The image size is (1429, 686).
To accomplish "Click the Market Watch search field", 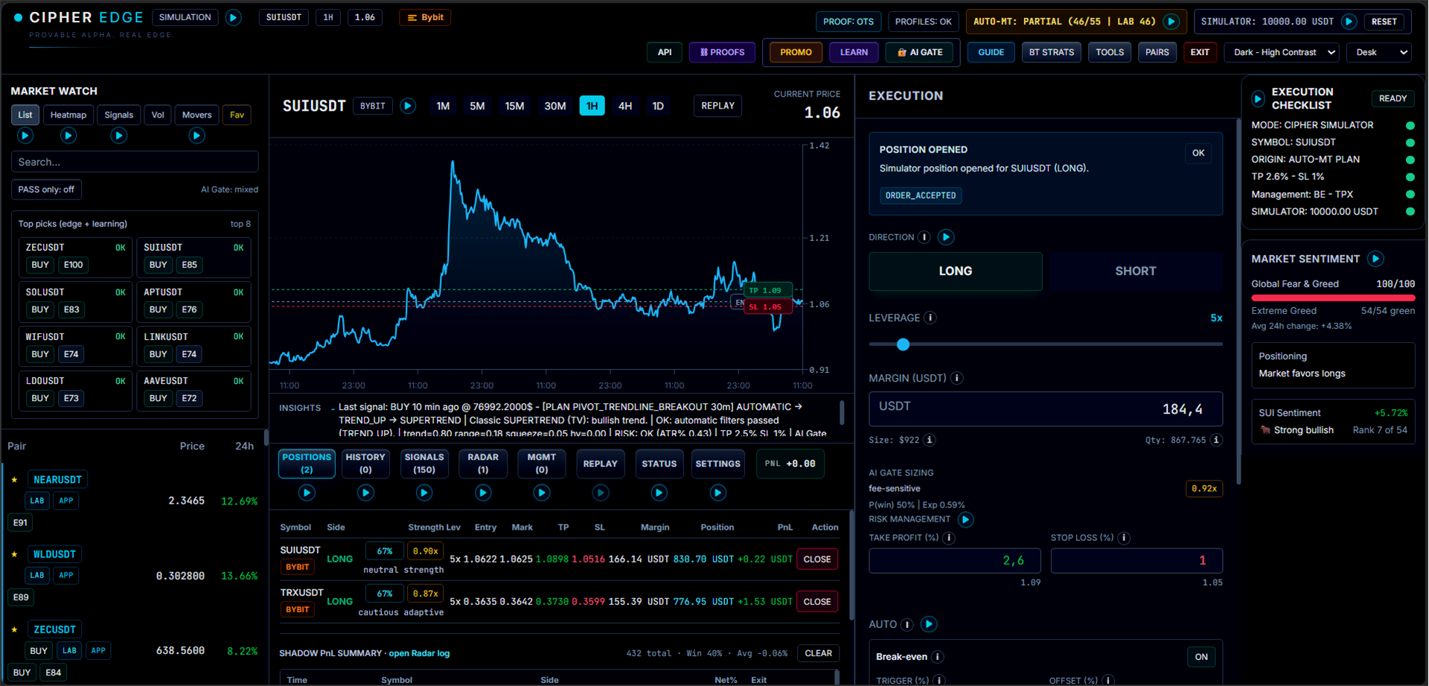I will click(x=135, y=162).
